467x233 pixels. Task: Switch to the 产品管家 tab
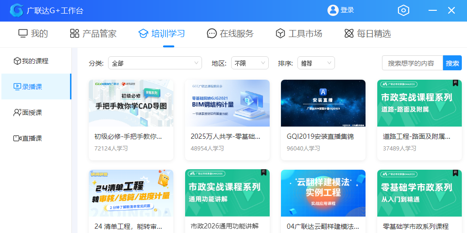[x=93, y=33]
